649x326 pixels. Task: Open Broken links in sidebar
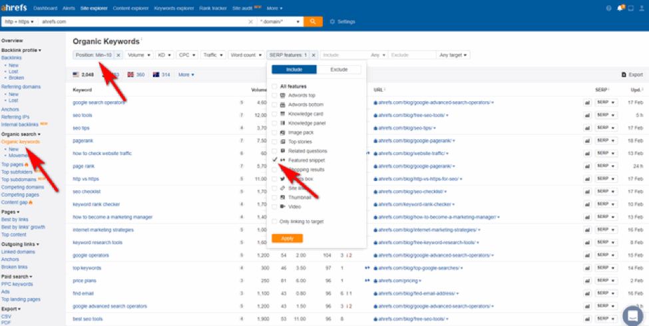point(15,267)
